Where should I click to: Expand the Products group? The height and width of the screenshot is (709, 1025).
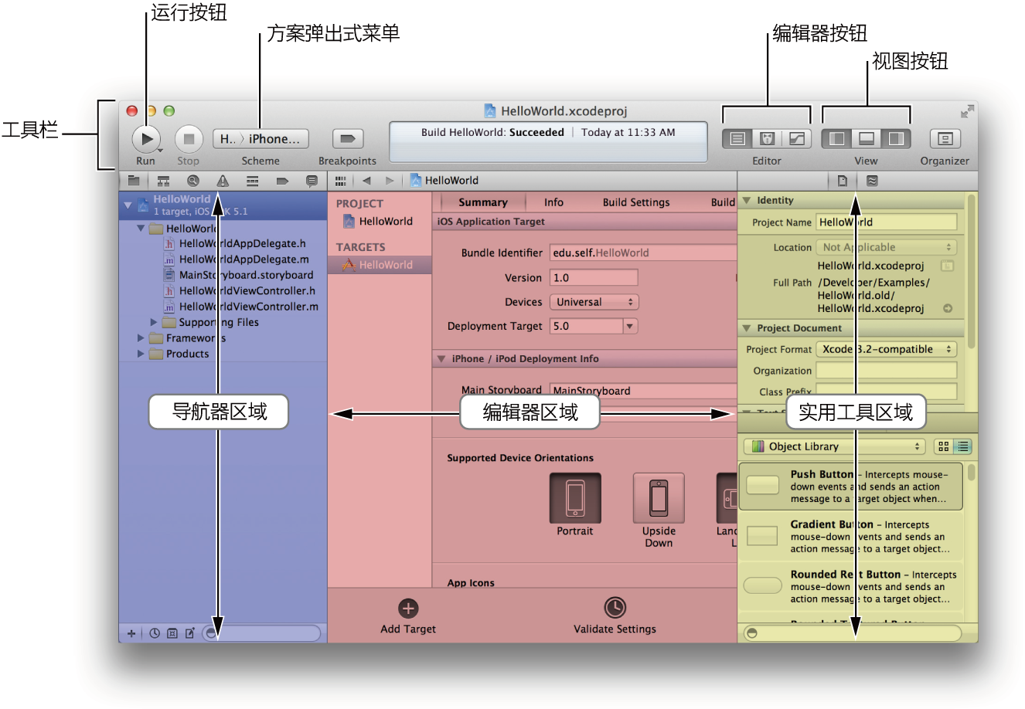(x=141, y=354)
